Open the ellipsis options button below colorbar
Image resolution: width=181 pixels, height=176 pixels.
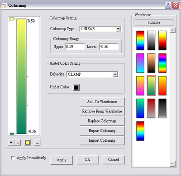point(37,143)
